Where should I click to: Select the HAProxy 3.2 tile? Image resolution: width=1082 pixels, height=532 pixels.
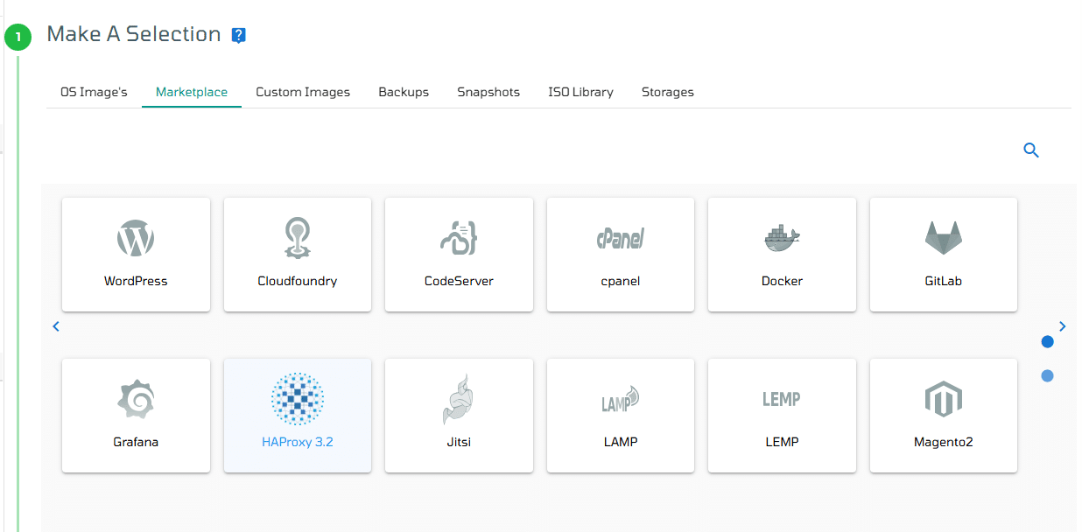click(298, 416)
